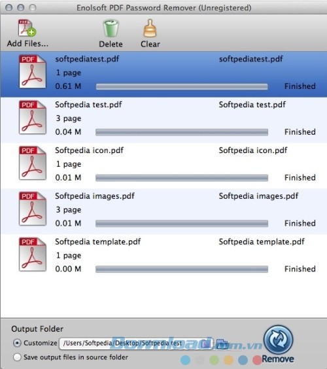Image resolution: width=327 pixels, height=369 pixels.
Task: Click the output name Softpedia template.pdf on right
Action: [x=262, y=241]
